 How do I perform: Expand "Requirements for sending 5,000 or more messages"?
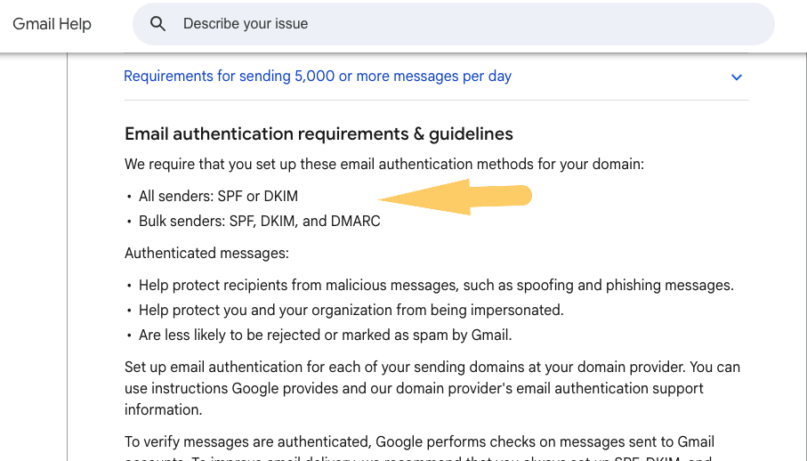click(x=318, y=77)
